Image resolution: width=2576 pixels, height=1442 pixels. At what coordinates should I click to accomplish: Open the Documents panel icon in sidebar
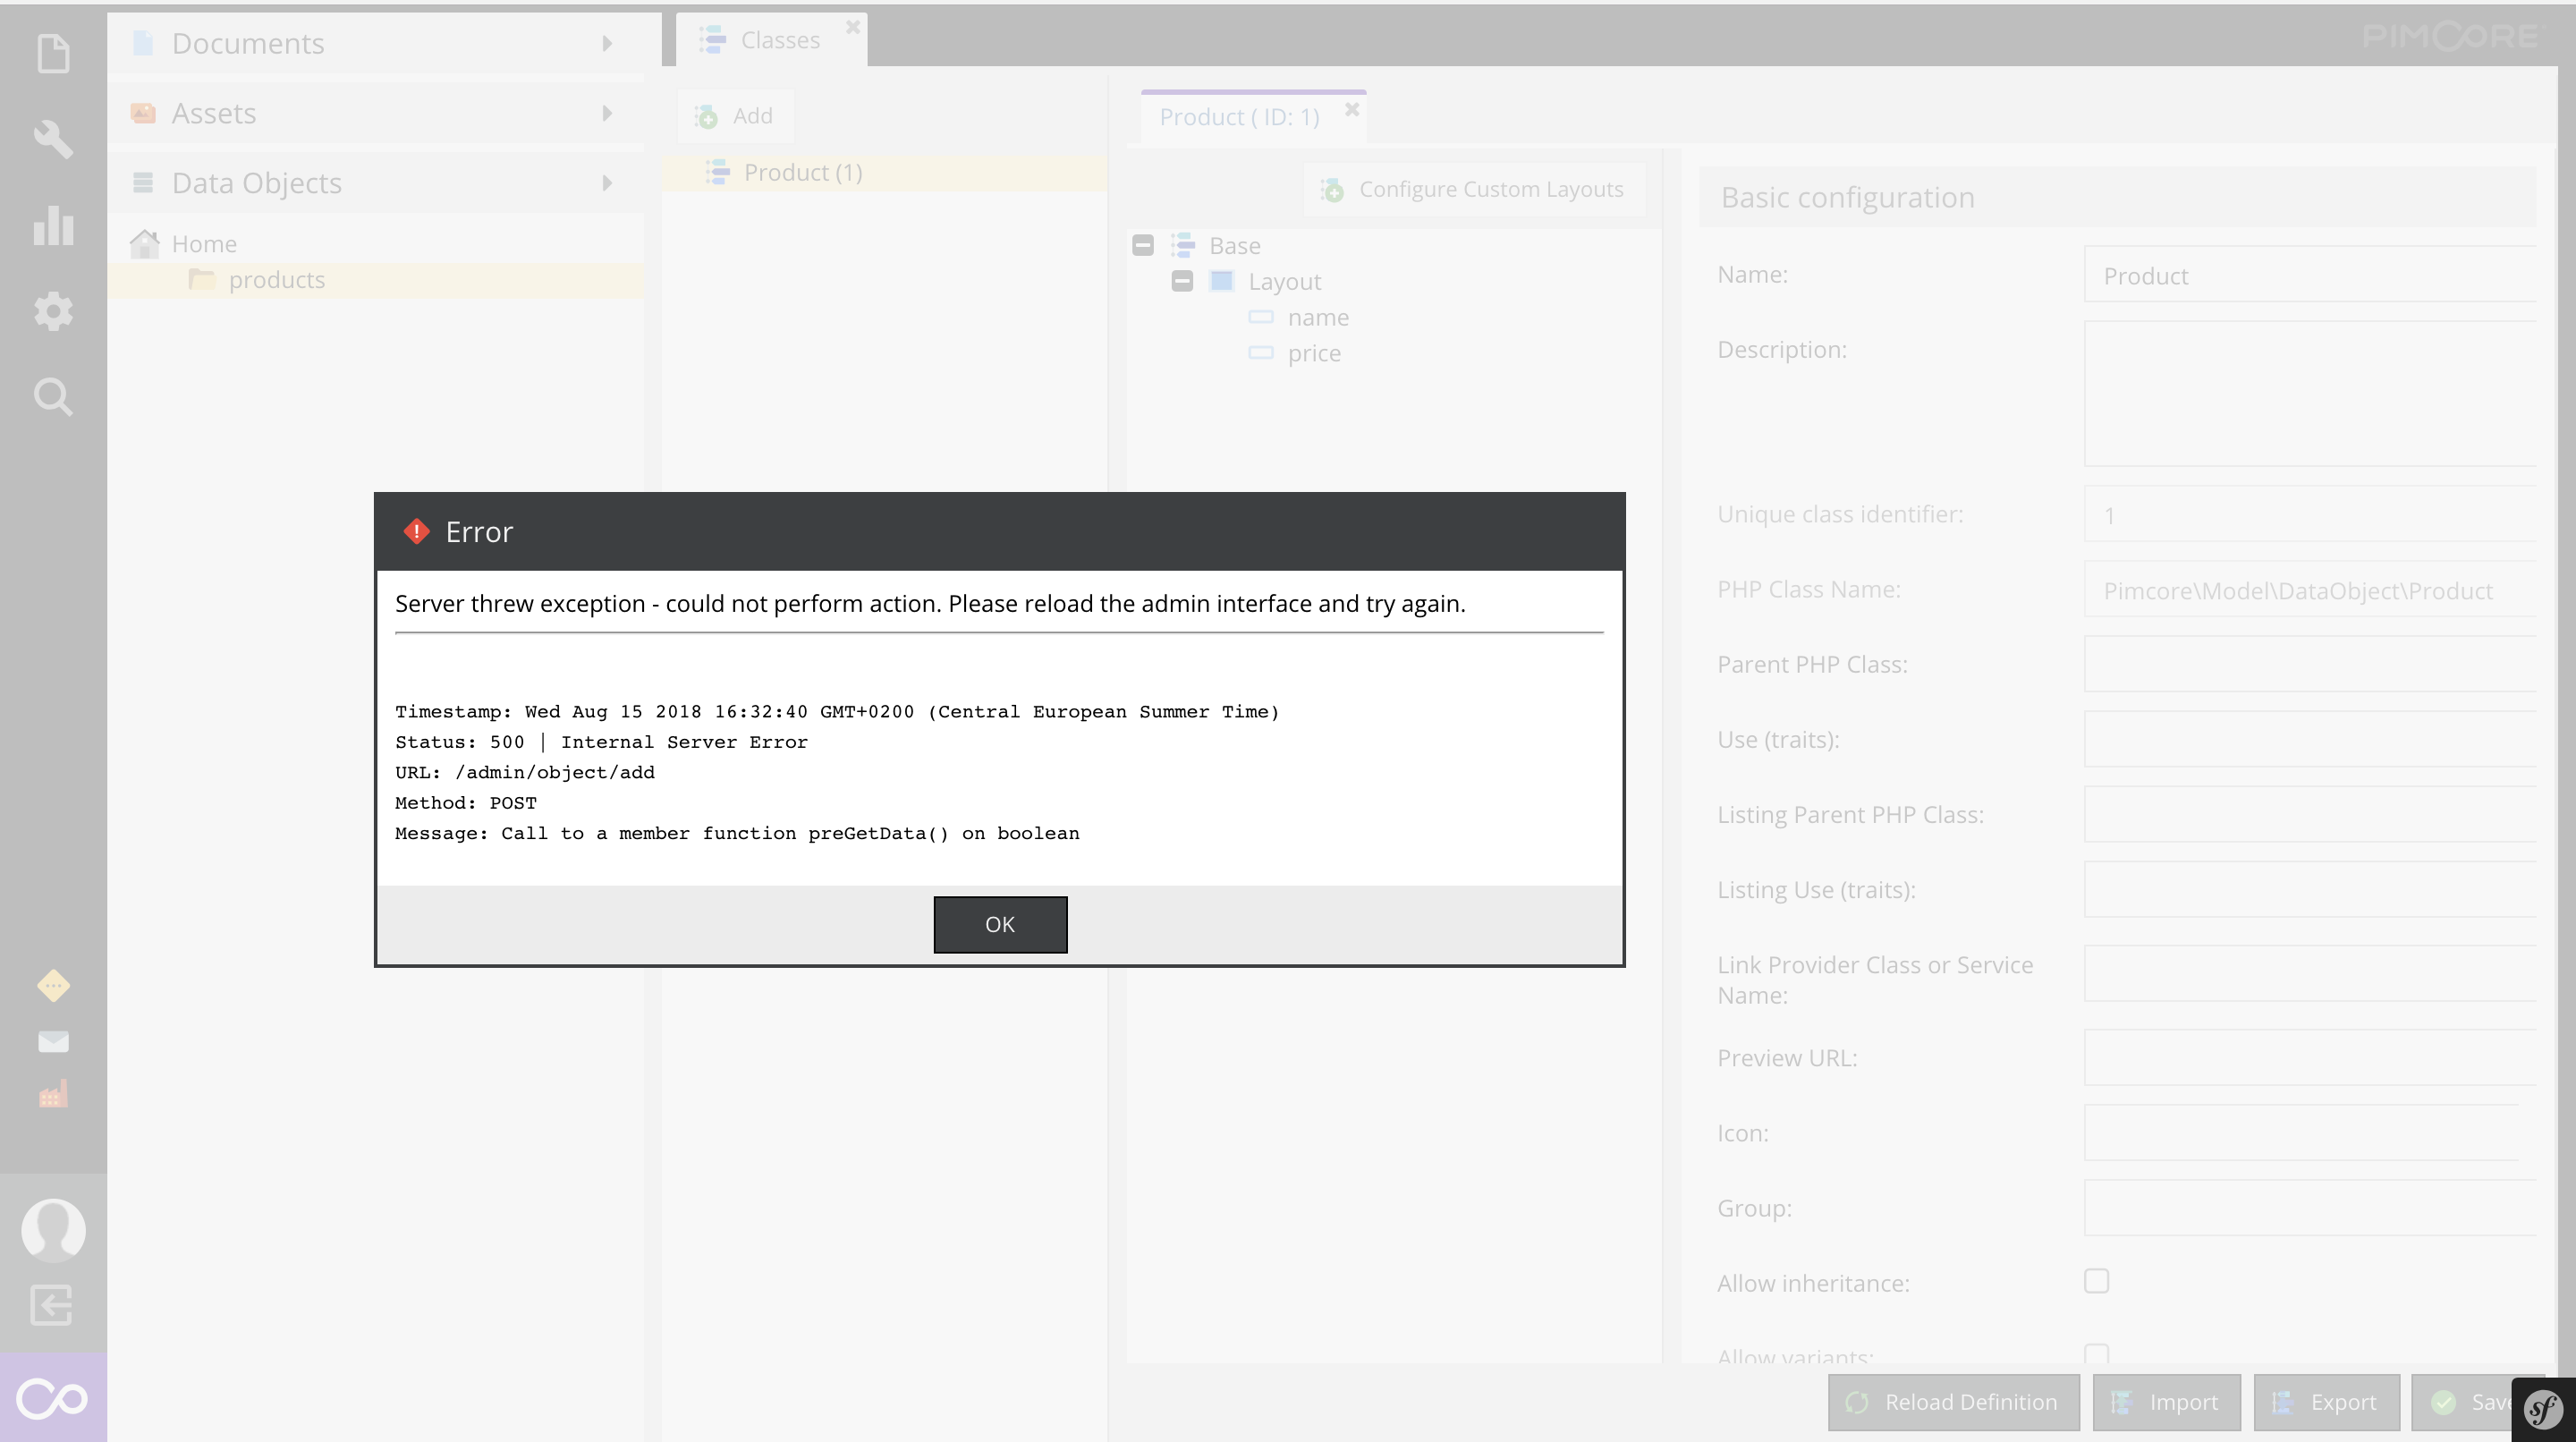[54, 53]
